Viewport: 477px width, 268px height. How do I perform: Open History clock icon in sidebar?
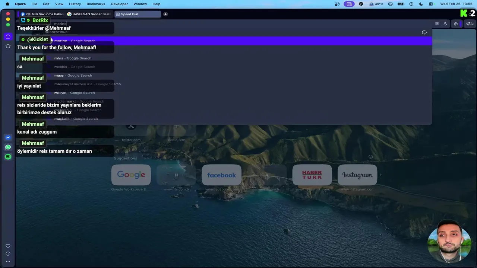point(8,254)
